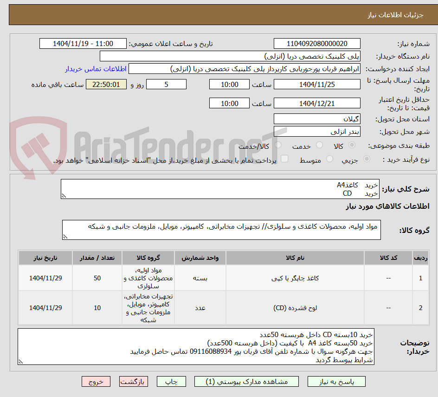Select the کالا/خدمت radio button
This screenshot has height=397, width=438.
click(278, 145)
